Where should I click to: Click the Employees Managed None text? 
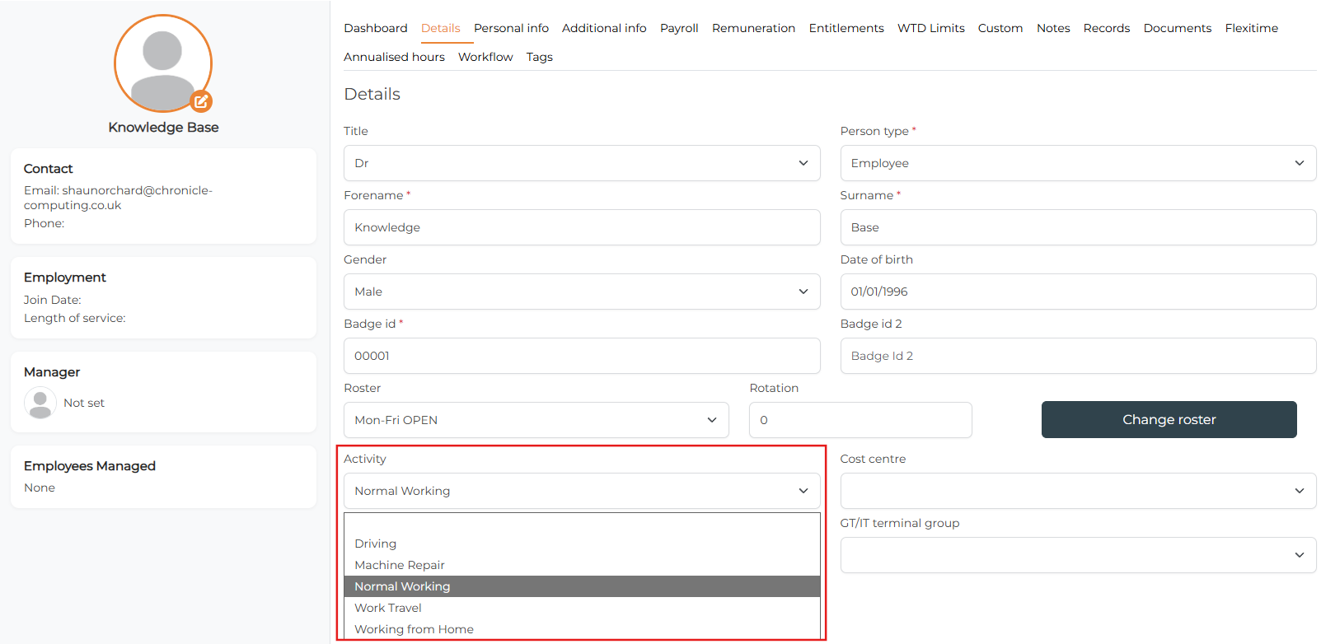[x=40, y=488]
